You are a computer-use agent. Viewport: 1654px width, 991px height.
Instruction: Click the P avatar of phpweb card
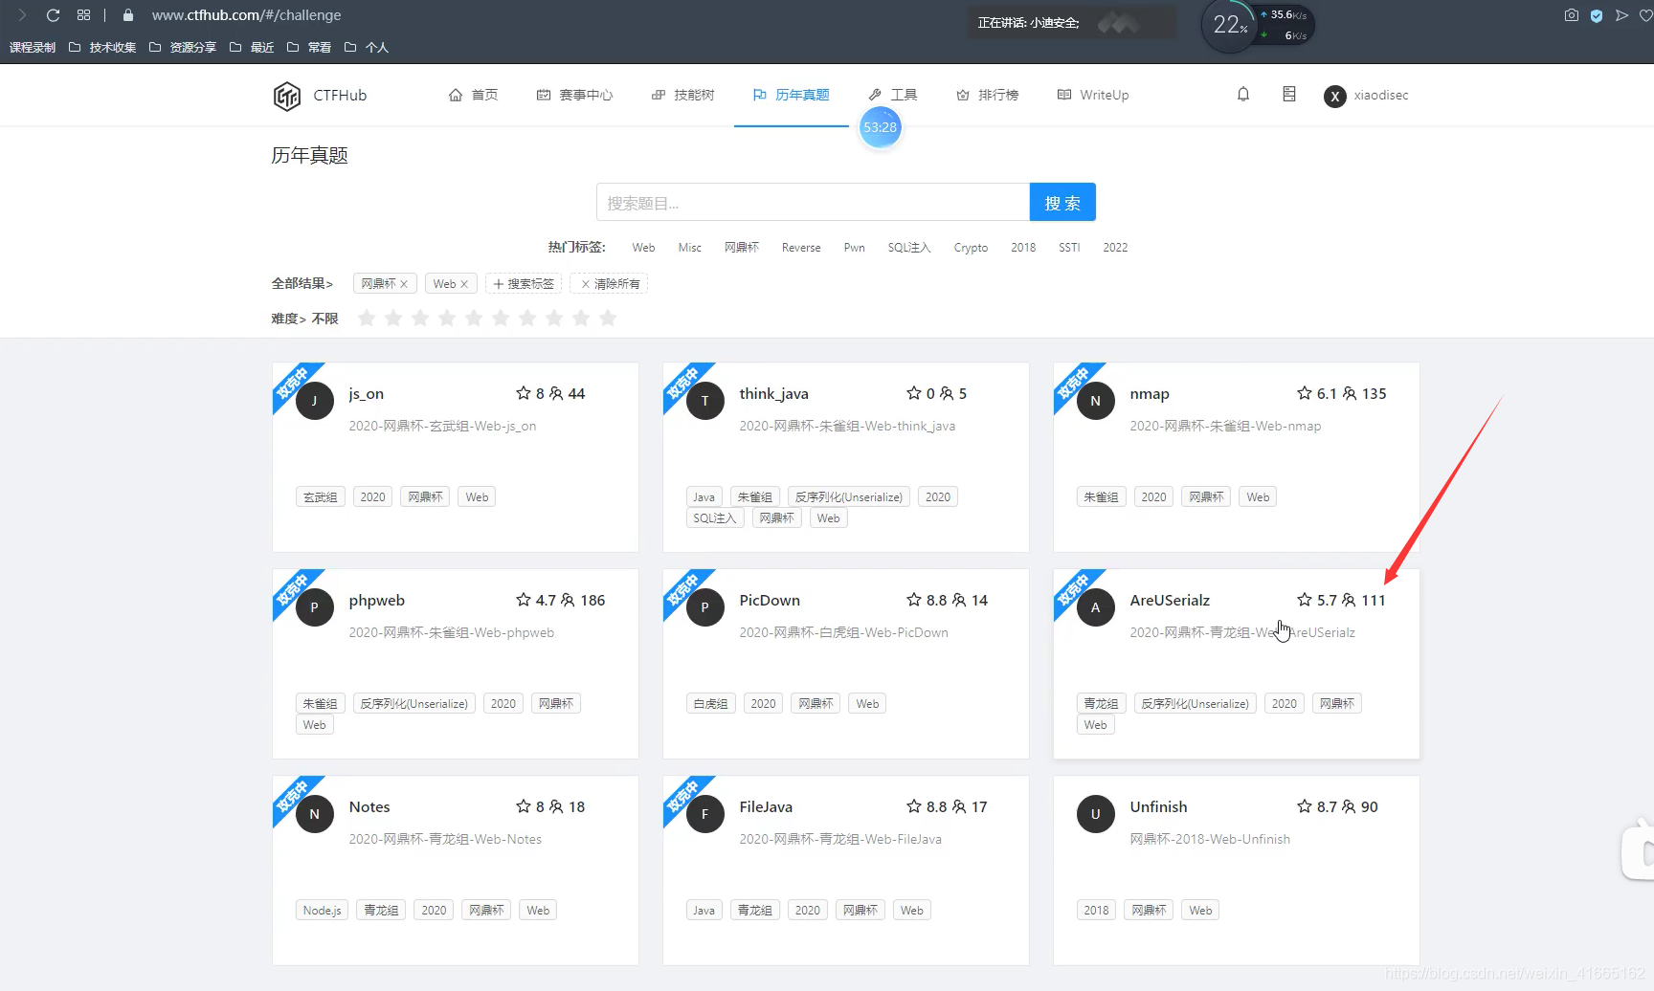(314, 607)
